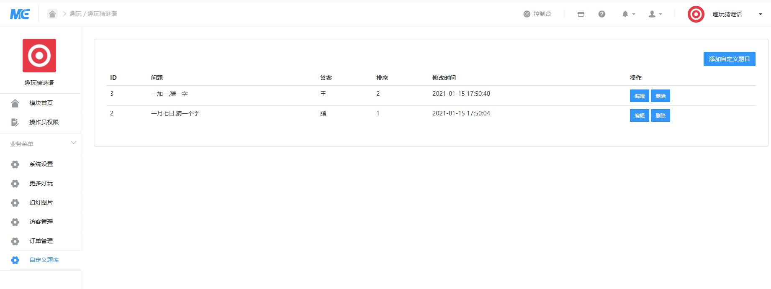
Task: Expand the 趣玩猜谜语 app switcher dropdown
Action: click(x=760, y=14)
